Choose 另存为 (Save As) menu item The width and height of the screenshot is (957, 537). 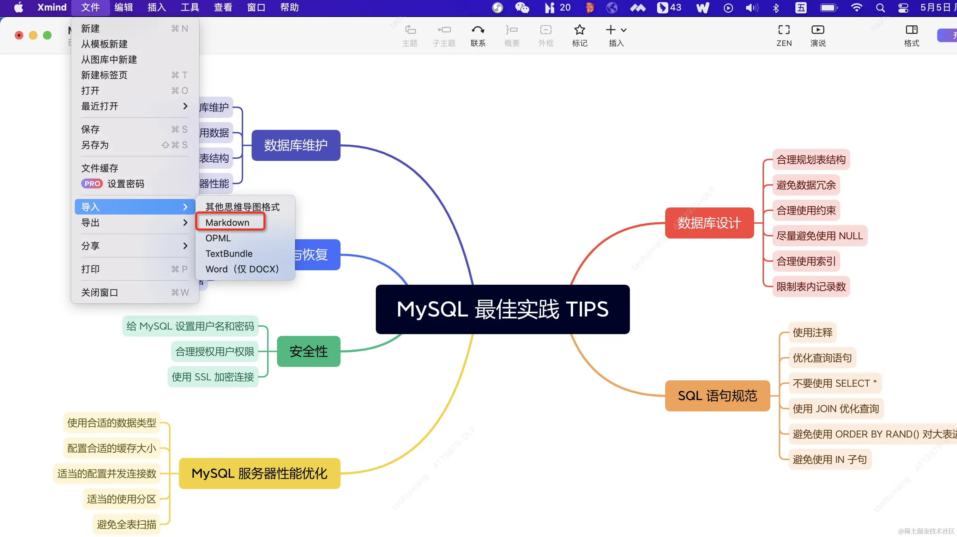[x=135, y=145]
